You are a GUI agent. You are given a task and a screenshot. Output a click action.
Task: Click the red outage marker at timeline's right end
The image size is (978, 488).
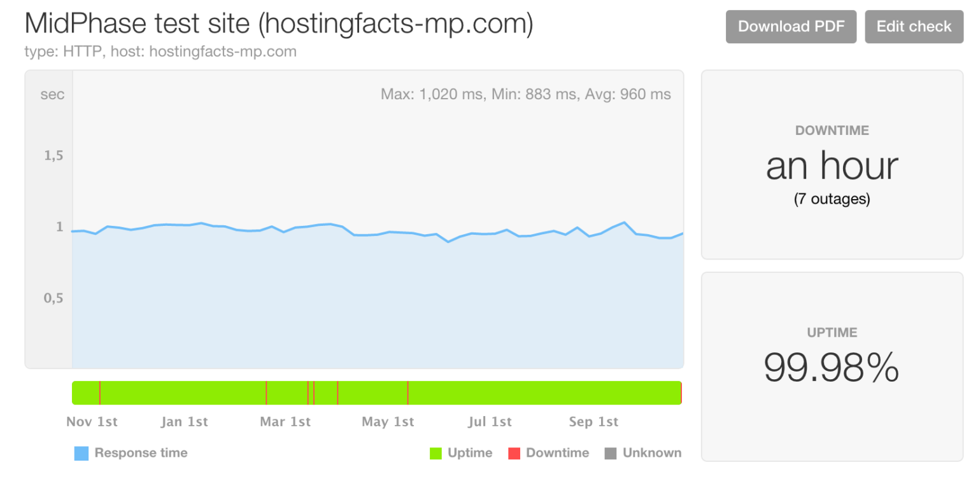[681, 393]
